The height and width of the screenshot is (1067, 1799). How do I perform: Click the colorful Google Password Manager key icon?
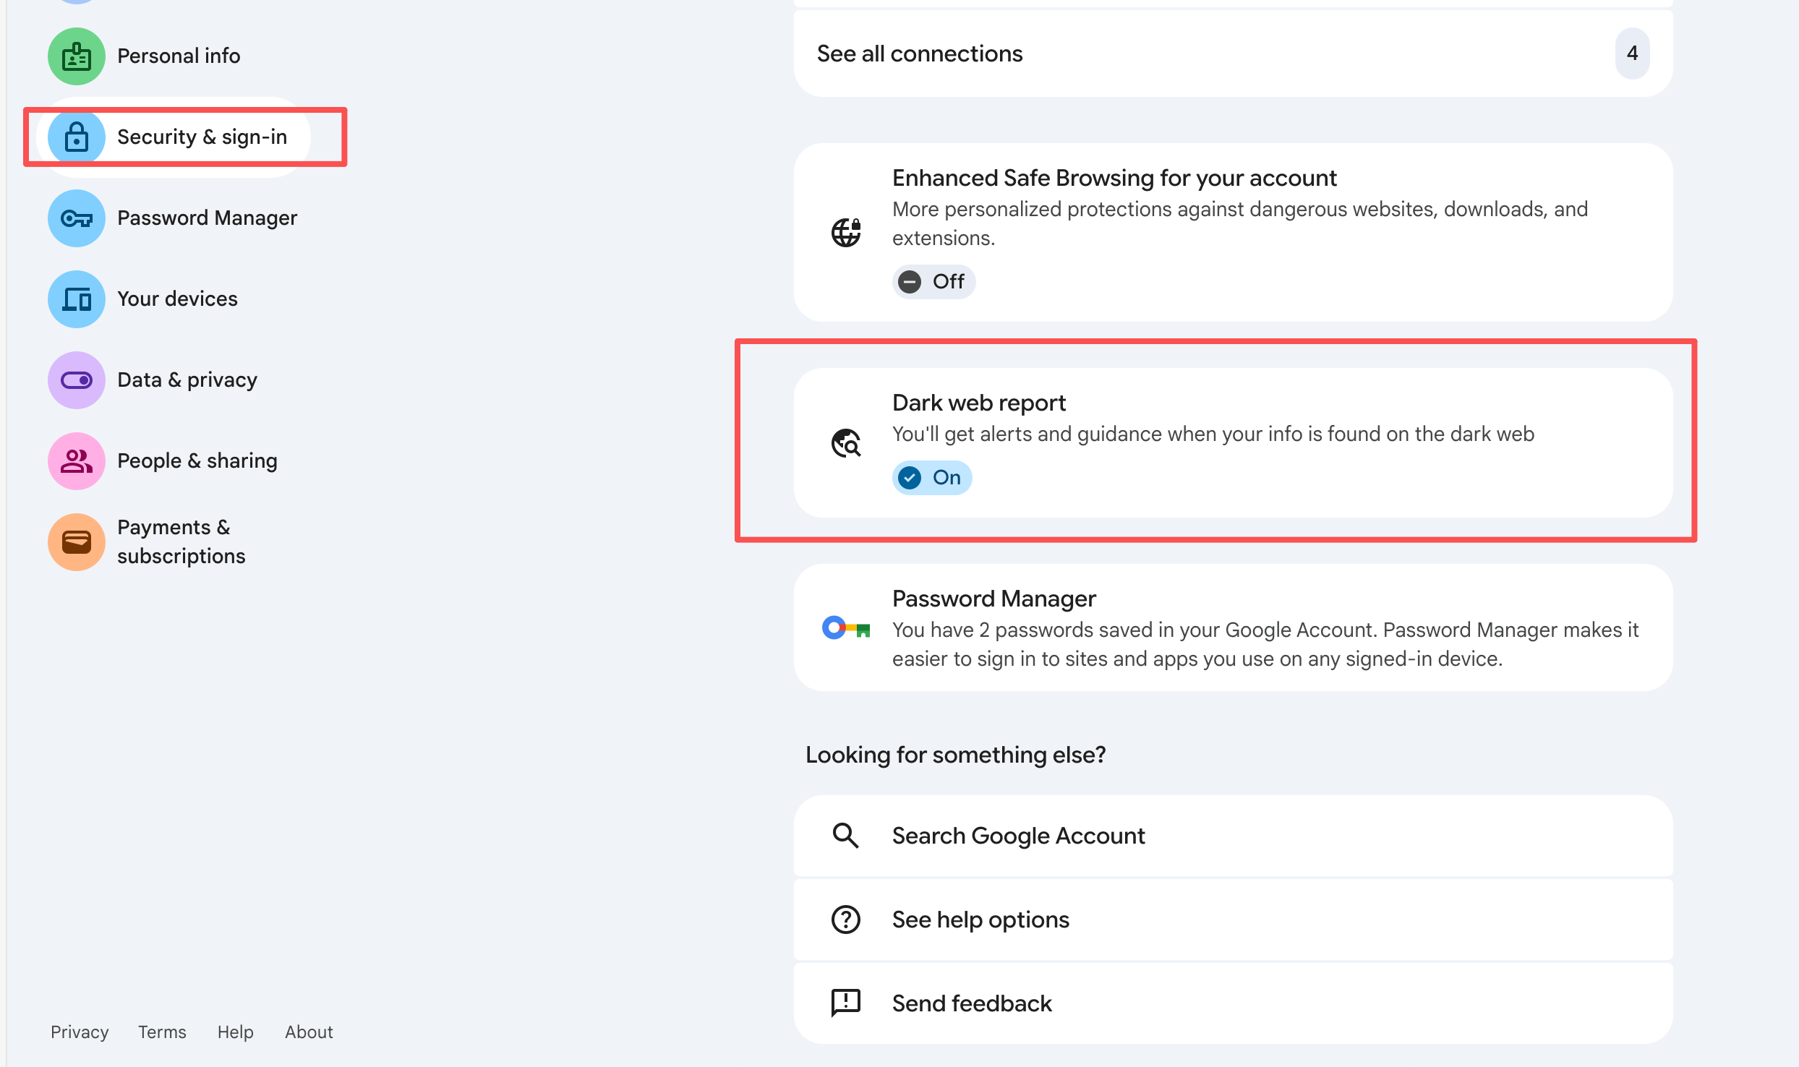tap(845, 628)
